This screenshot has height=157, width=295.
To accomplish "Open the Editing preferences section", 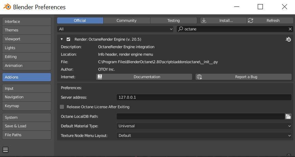I will pyautogui.click(x=27, y=57).
